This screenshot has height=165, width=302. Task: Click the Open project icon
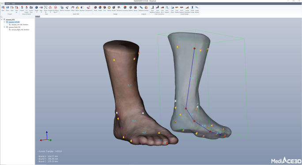click(x=8, y=8)
